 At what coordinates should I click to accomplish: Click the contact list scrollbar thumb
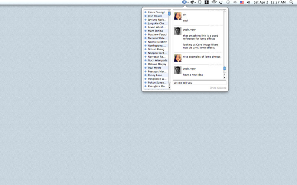(x=169, y=14)
